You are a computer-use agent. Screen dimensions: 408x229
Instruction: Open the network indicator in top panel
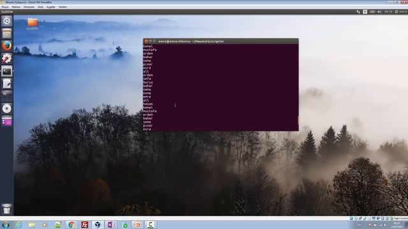pos(358,11)
